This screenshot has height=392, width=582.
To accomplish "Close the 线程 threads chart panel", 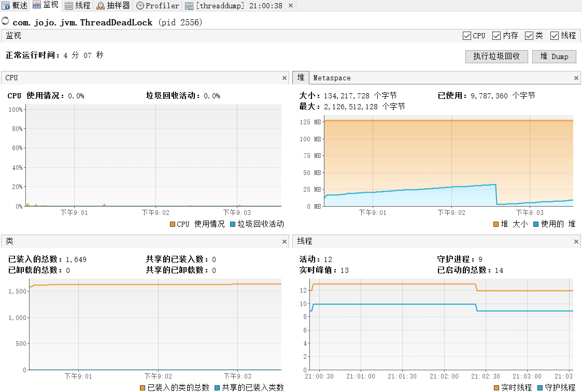I will [x=576, y=241].
